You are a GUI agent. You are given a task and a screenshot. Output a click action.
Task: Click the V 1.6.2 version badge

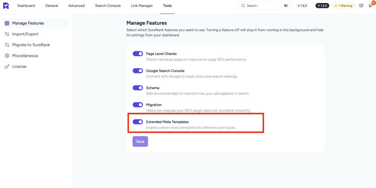coord(302,6)
